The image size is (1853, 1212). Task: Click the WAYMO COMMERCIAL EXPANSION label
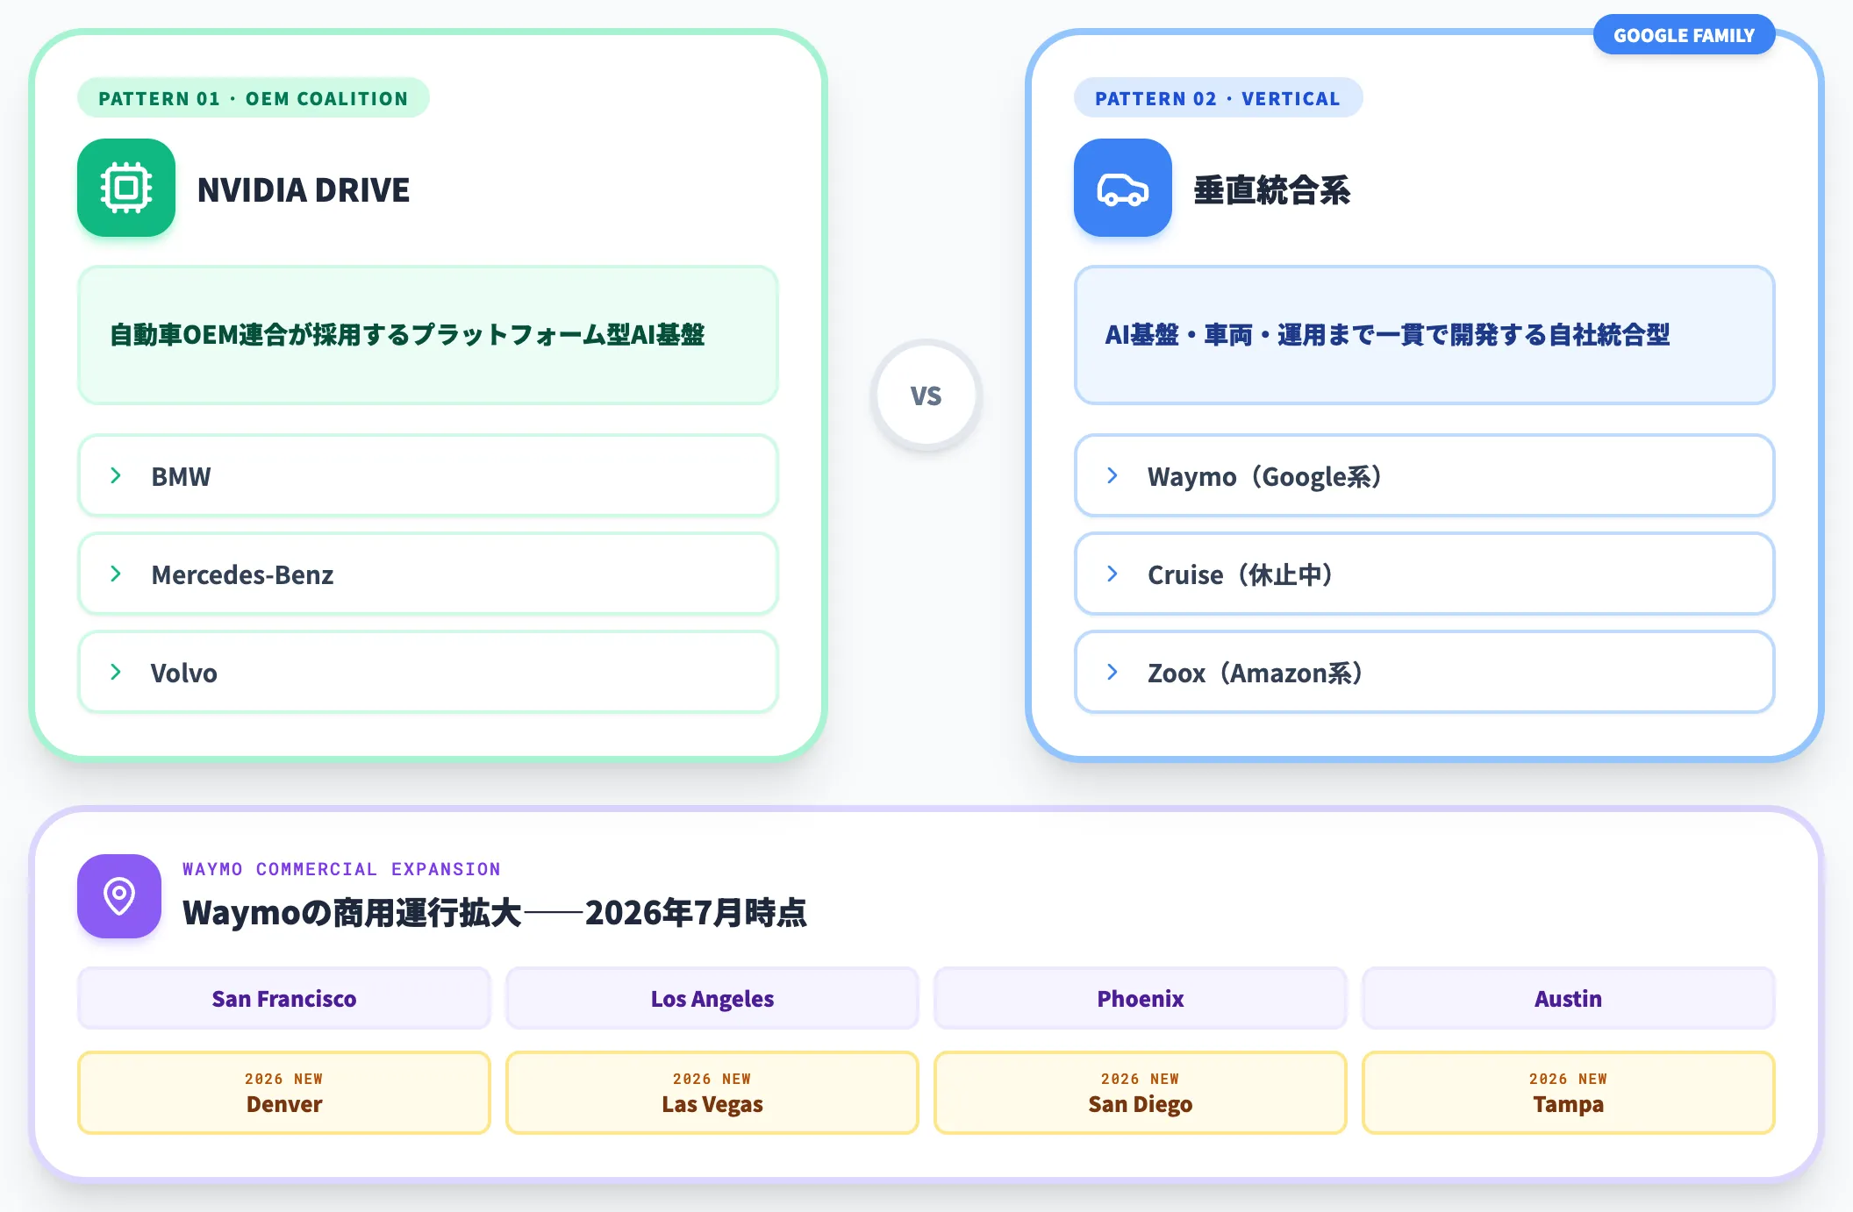(x=341, y=868)
